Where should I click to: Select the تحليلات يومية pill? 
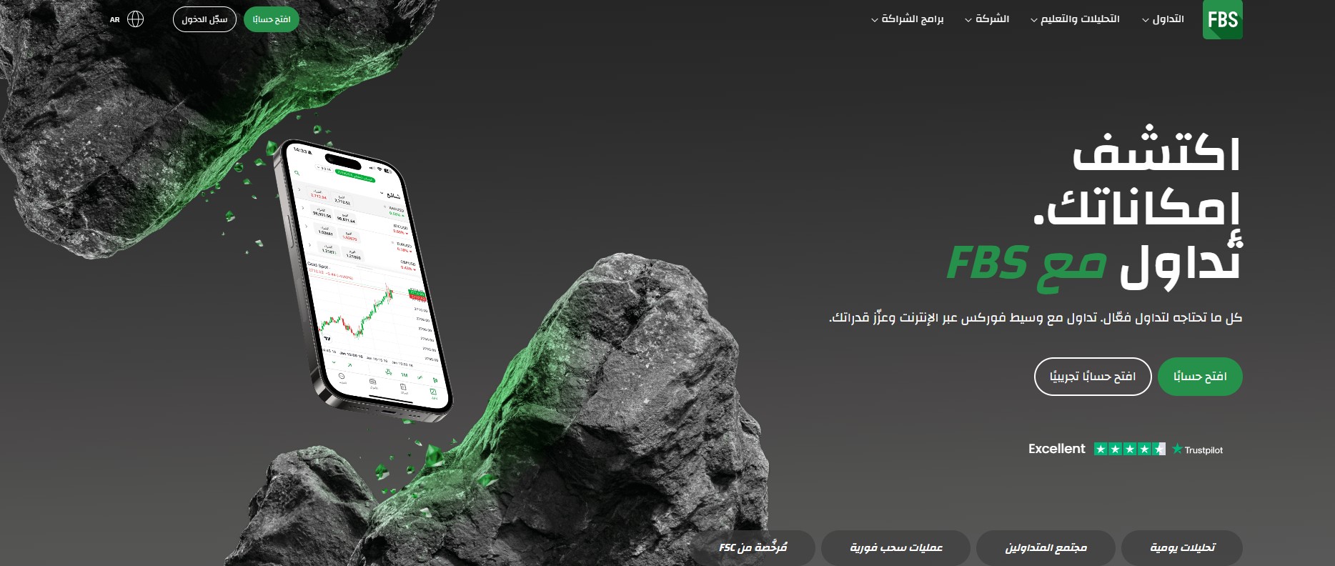pos(1182,548)
